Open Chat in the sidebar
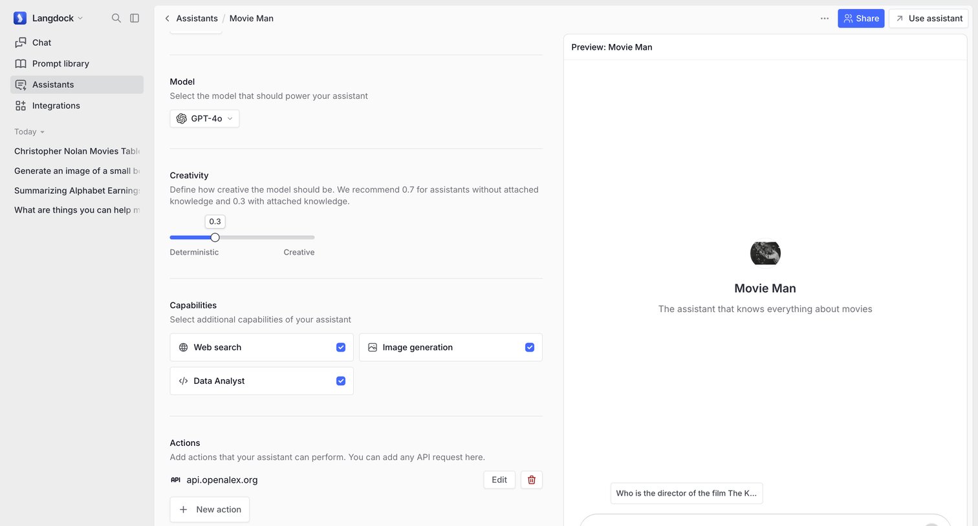Viewport: 978px width, 526px height. [77, 43]
